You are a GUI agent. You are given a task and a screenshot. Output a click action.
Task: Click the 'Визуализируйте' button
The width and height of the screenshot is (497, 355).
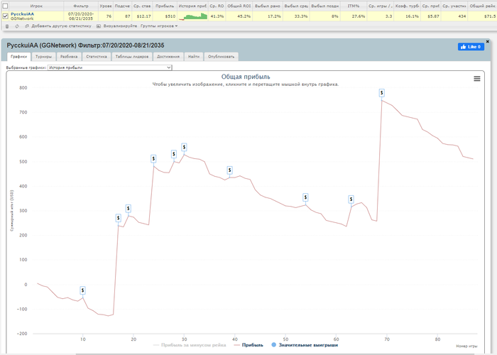point(117,26)
